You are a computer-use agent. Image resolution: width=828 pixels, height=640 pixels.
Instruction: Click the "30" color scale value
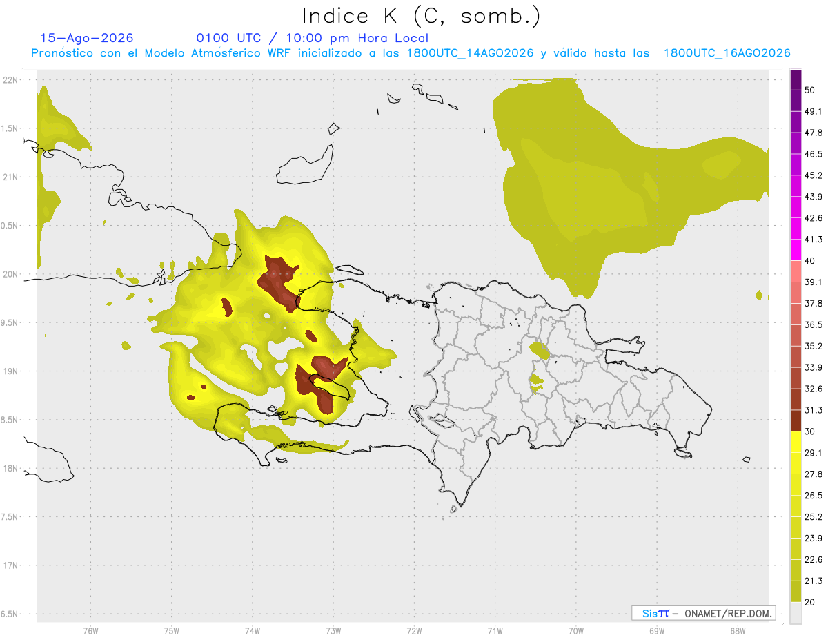[810, 431]
